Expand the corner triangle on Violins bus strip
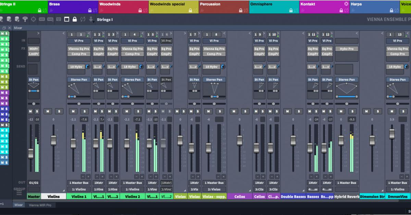This screenshot has height=215, width=411. pos(64,190)
